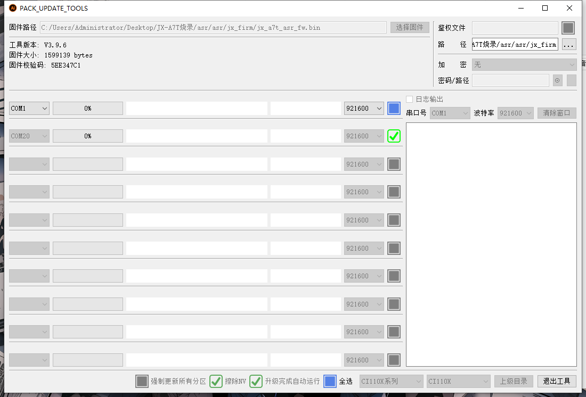Image resolution: width=586 pixels, height=397 pixels.
Task: Click the square icon right of the password path
Action: coord(571,80)
